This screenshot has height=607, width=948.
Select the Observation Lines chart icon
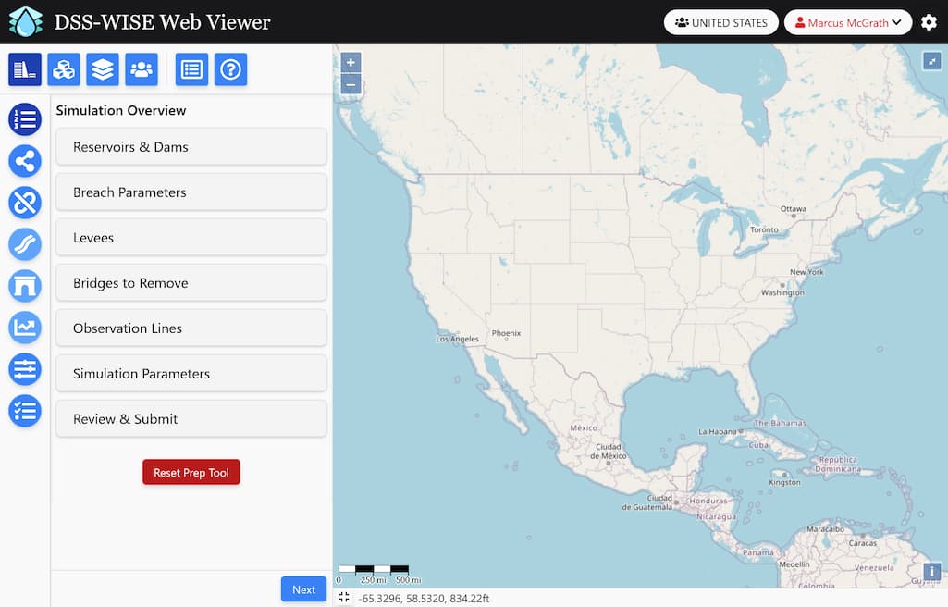coord(24,328)
